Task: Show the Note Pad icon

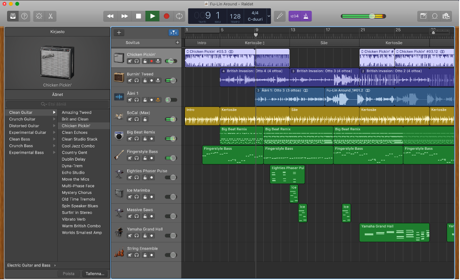Action: (x=424, y=16)
